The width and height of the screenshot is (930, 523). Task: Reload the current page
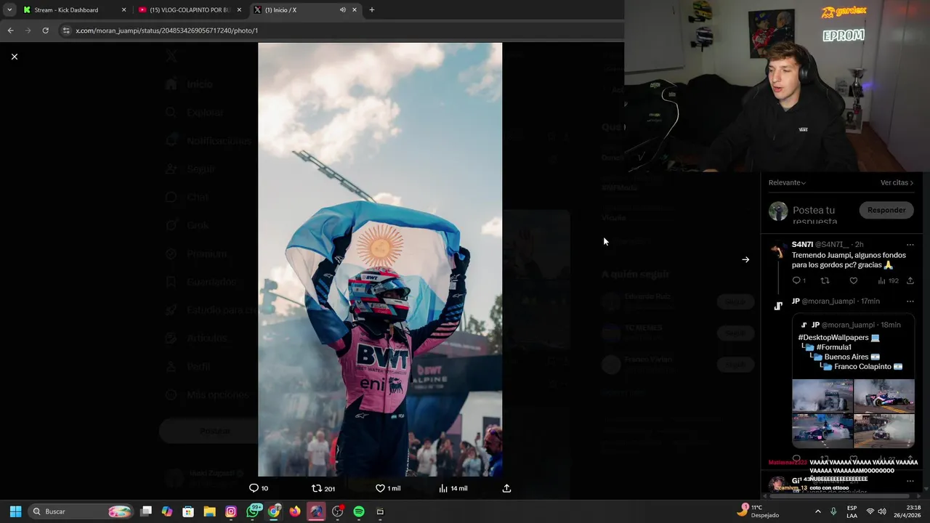tap(45, 31)
